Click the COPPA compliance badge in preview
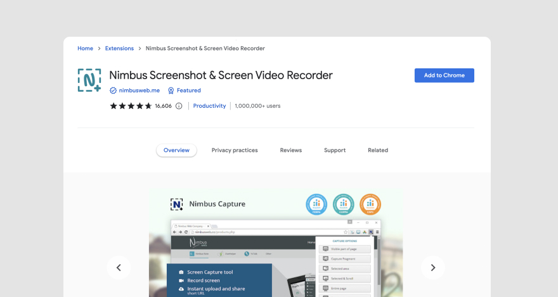The height and width of the screenshot is (297, 558). tap(344, 205)
